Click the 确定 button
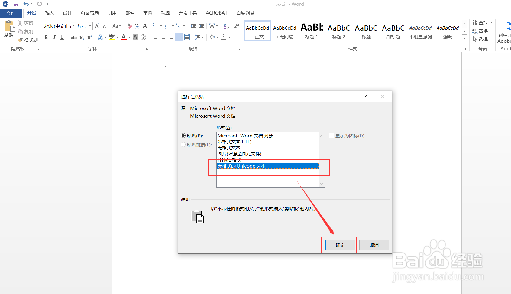The height and width of the screenshot is (294, 511). [340, 245]
